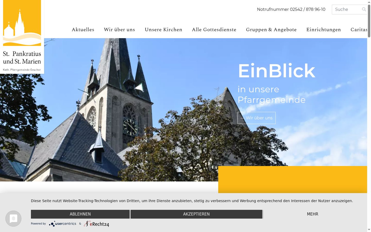The height and width of the screenshot is (232, 371).
Task: Click the AKZEPTIEREN cookie button
Action: pos(196,214)
